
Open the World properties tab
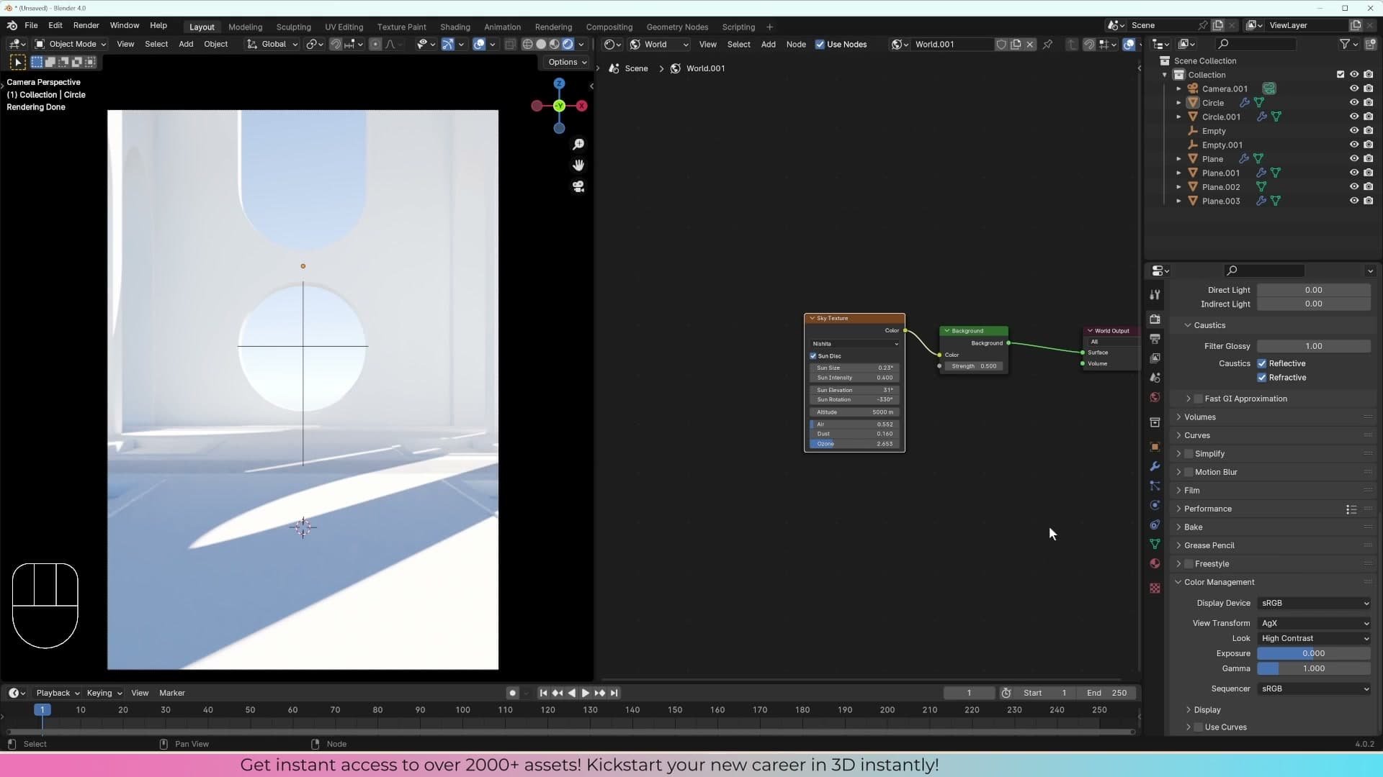(1155, 397)
